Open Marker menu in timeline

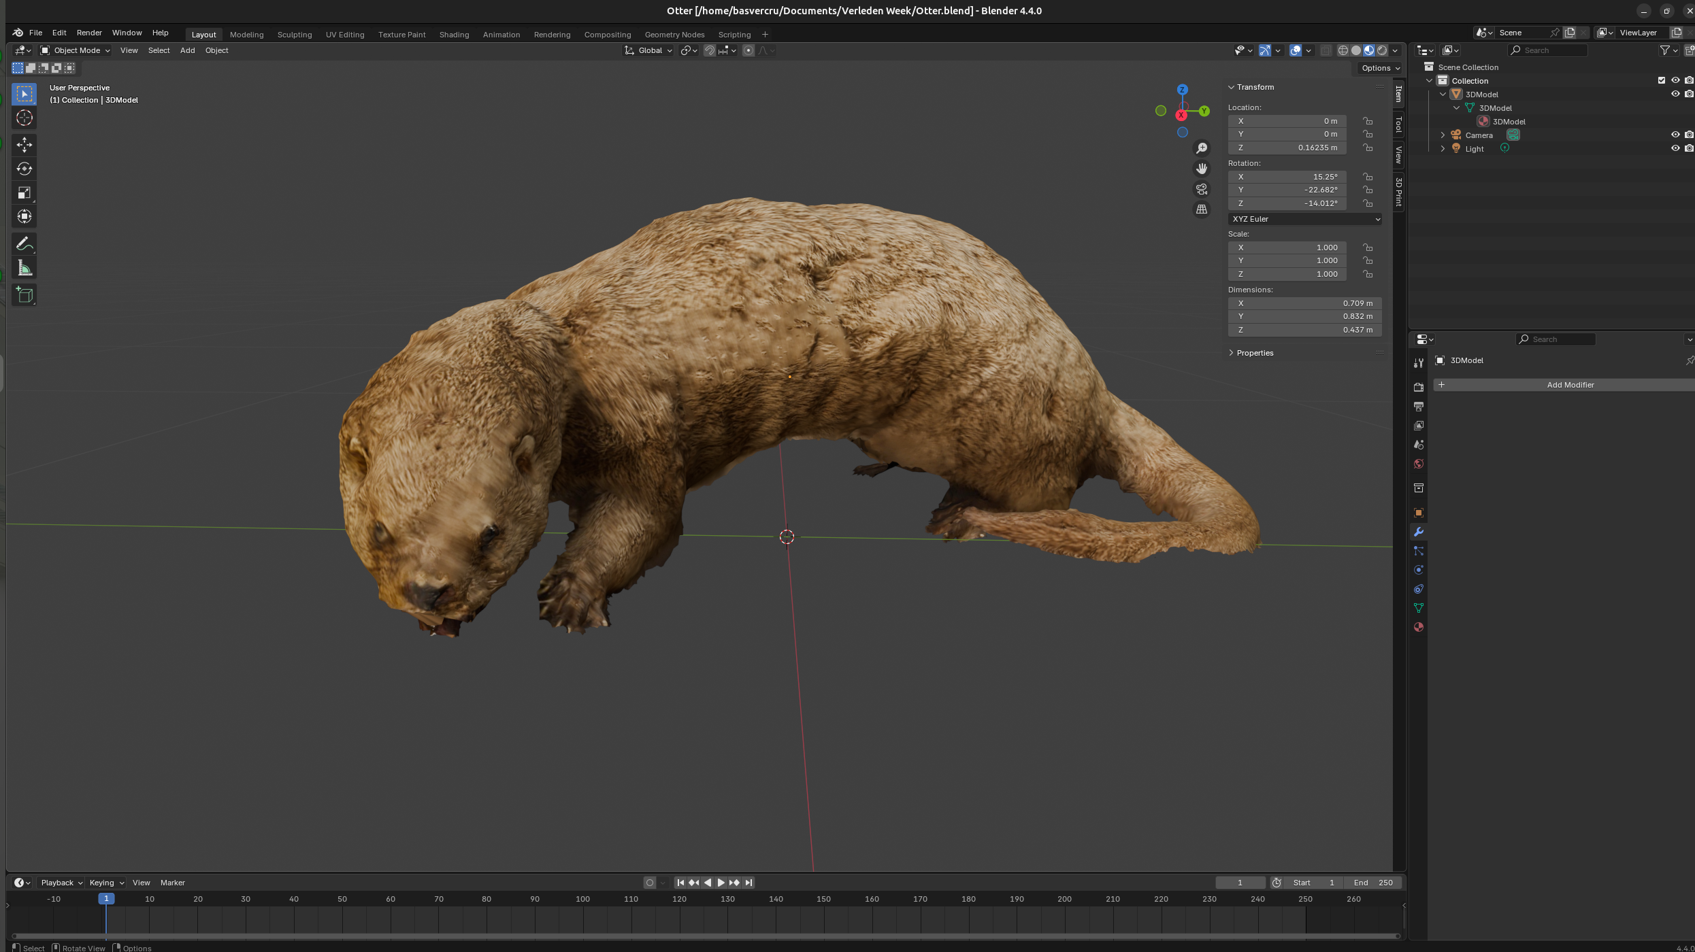(x=173, y=883)
